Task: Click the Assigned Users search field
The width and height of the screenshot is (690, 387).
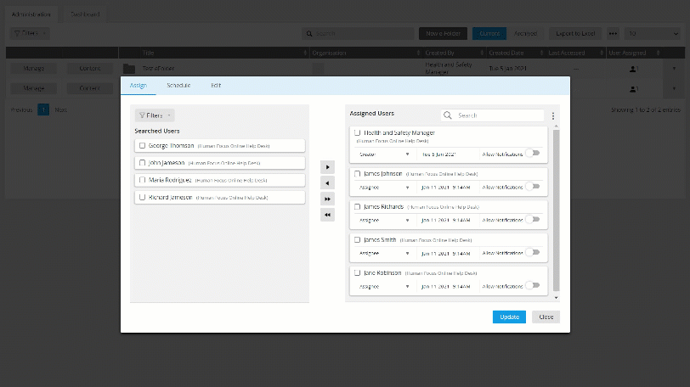Action: (x=498, y=115)
